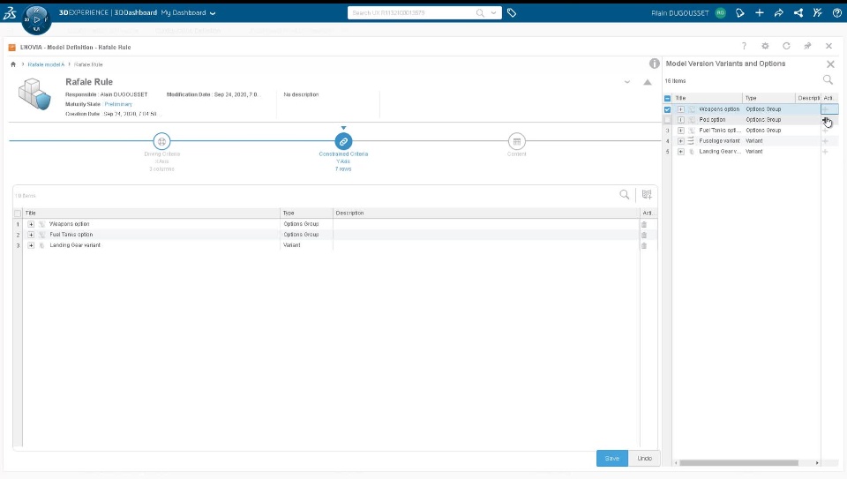Viewport: 847px width, 479px height.
Task: Click the side panel horizontal scrollbar
Action: point(739,463)
